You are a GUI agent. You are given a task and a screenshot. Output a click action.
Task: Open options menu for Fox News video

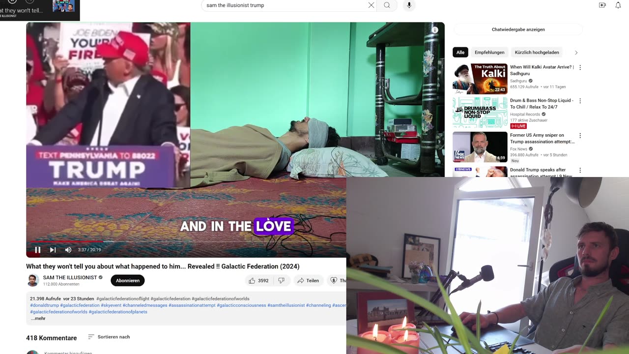click(x=580, y=136)
